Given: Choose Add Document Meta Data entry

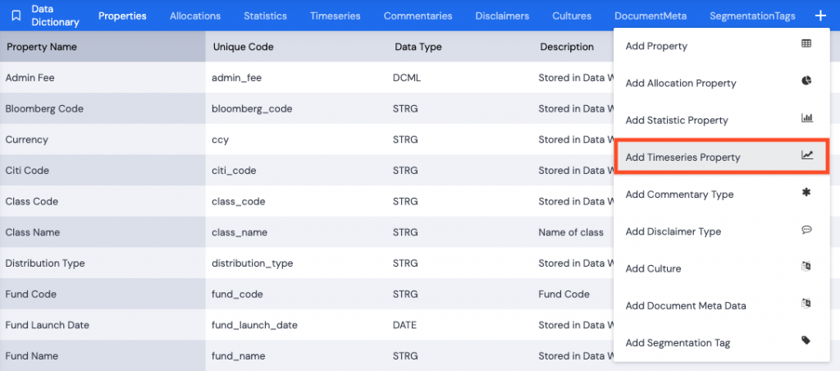Looking at the screenshot, I should [722, 305].
